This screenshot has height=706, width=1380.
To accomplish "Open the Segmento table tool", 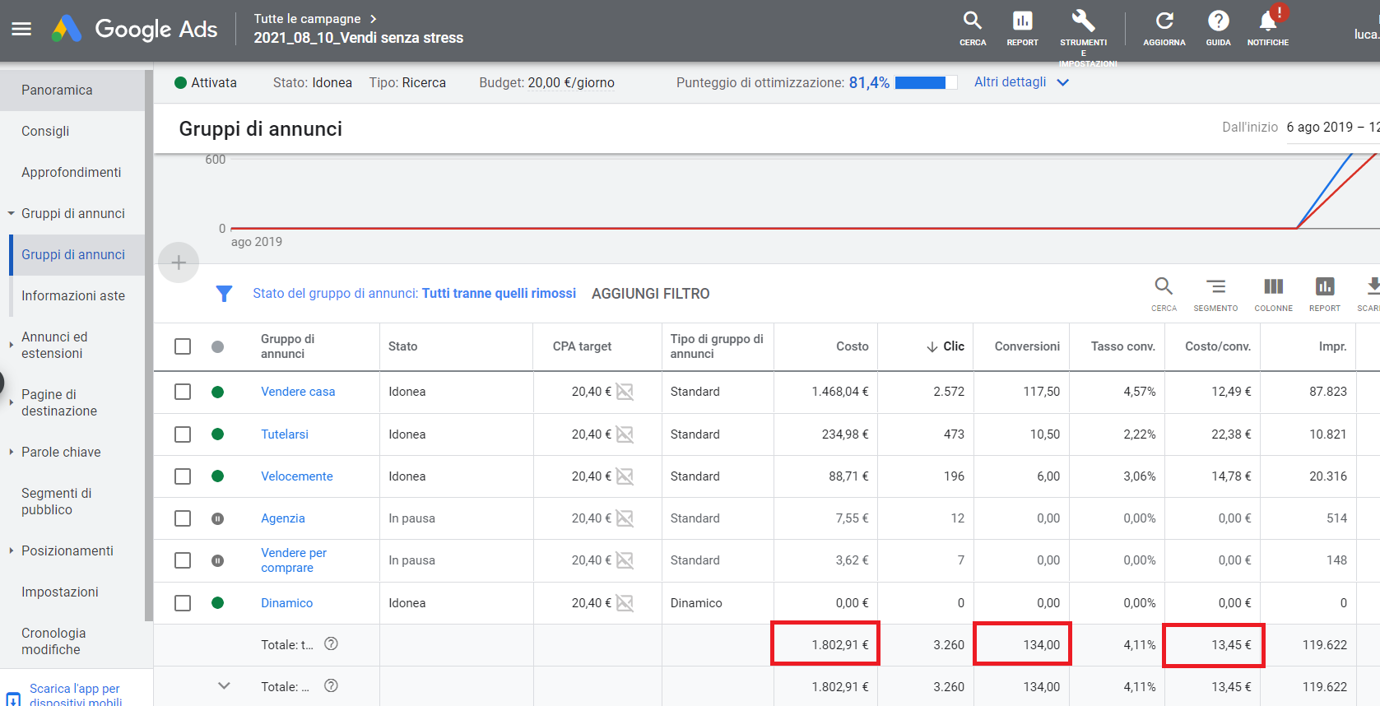I will point(1215,287).
